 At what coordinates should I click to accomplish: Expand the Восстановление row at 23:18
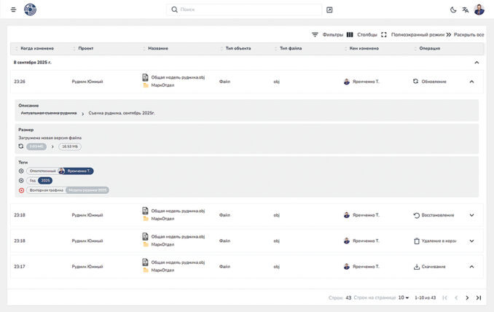(471, 215)
